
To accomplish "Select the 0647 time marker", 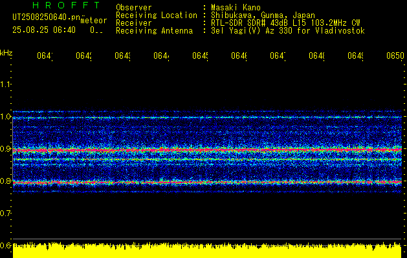I will (x=278, y=55).
